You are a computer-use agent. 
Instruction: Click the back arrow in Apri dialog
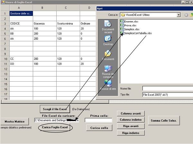pyautogui.click(x=186, y=15)
